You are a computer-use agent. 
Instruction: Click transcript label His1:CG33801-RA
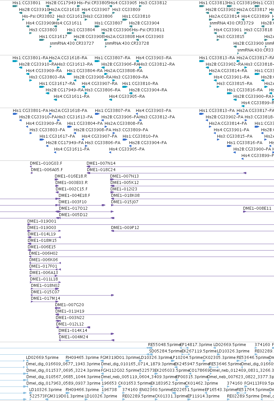coord(30,58)
